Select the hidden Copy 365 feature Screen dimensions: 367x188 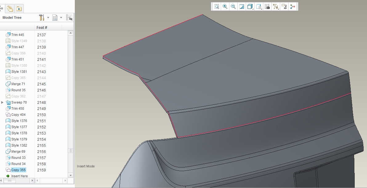point(18,78)
